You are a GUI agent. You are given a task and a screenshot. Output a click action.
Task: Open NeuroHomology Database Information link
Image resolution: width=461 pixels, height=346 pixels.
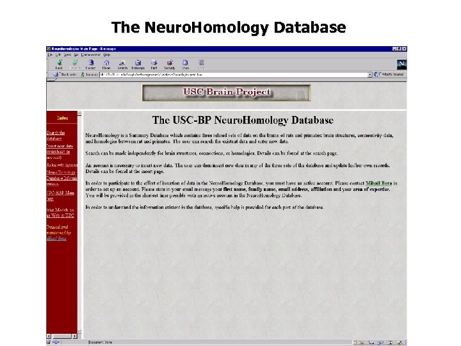[x=61, y=178]
